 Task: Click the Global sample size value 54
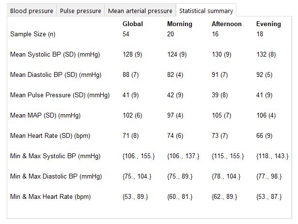[x=126, y=34]
